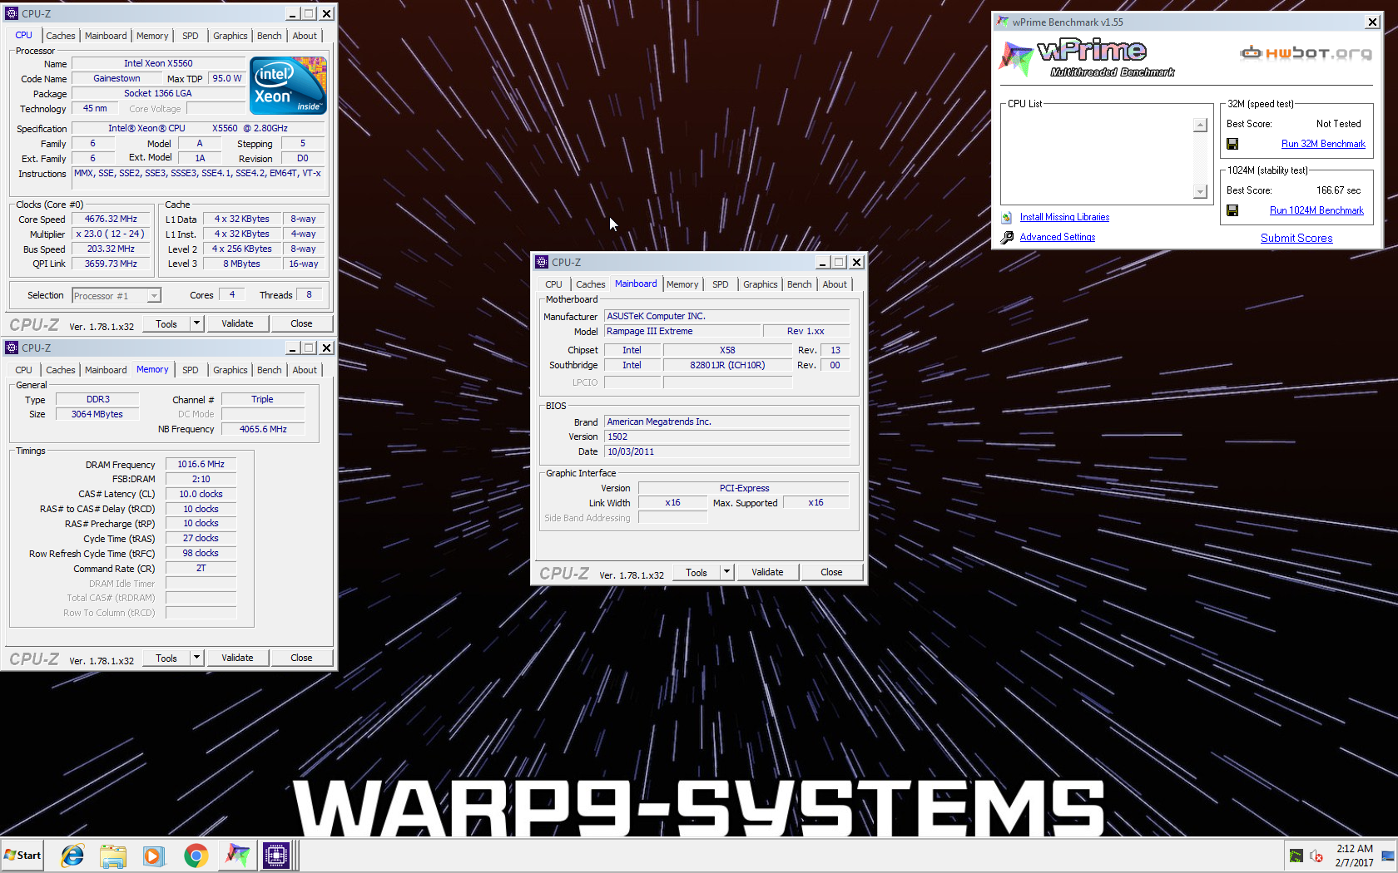This screenshot has width=1398, height=873.
Task: Click save icon for 32M score
Action: pyautogui.click(x=1232, y=144)
